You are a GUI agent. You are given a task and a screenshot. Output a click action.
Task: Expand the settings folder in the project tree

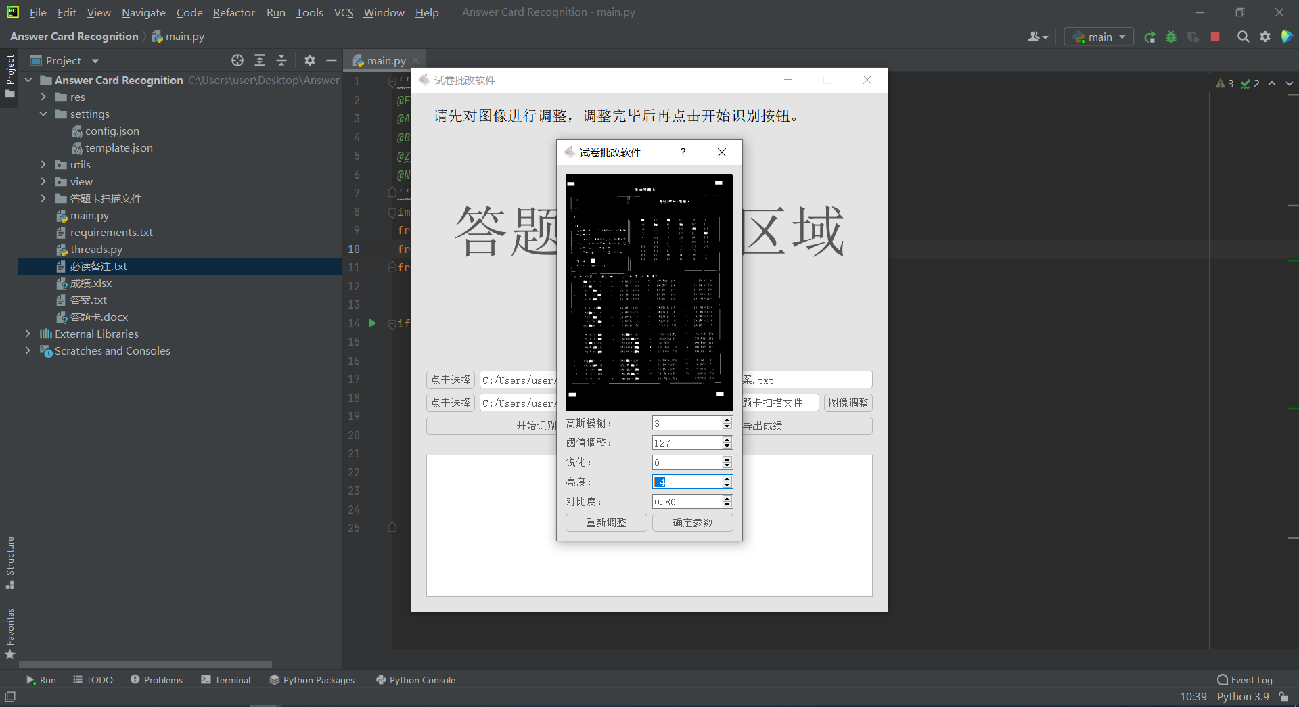point(43,114)
